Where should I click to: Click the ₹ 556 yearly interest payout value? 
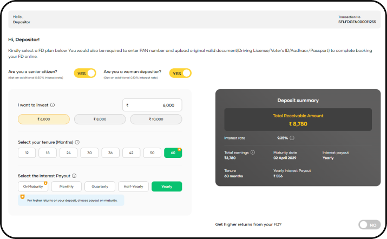pyautogui.click(x=278, y=176)
